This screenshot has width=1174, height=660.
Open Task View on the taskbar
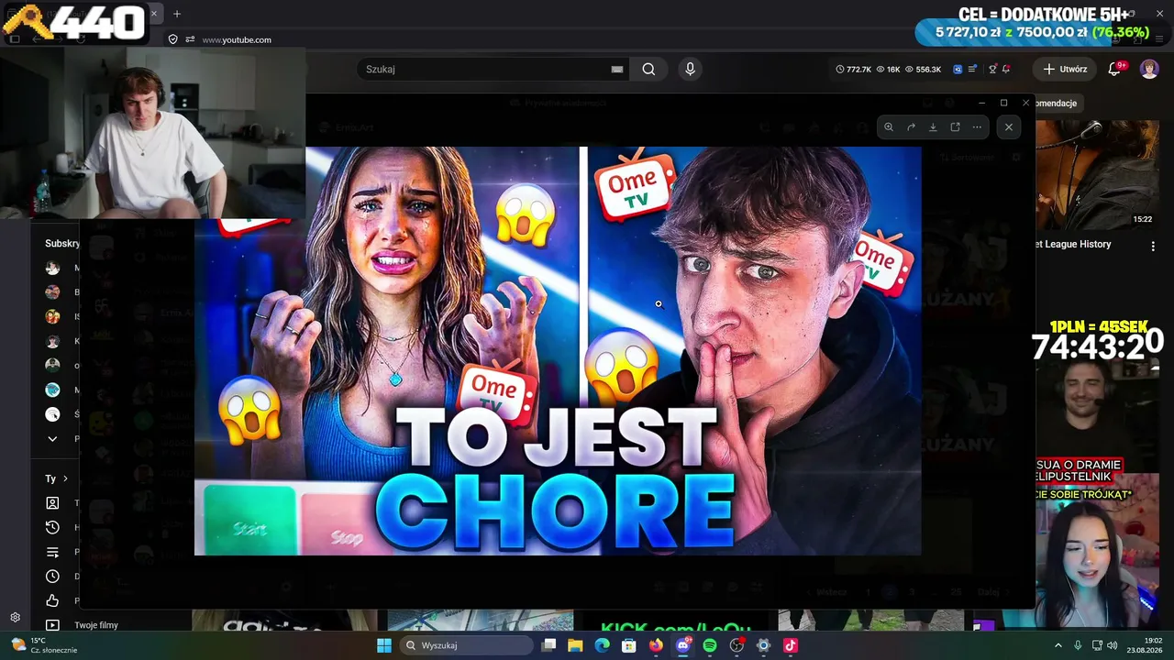[548, 645]
